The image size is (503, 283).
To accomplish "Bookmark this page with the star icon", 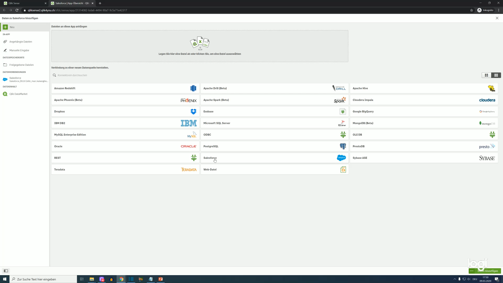I will point(472,10).
